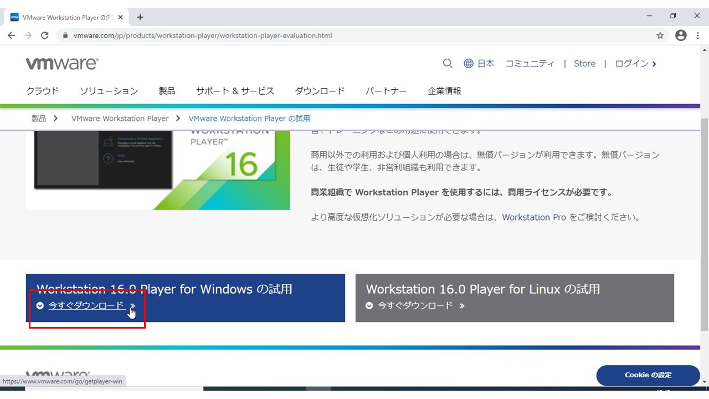Screen dimensions: 709x399
Task: Click the Workstation Player 16 product image
Action: point(158,170)
